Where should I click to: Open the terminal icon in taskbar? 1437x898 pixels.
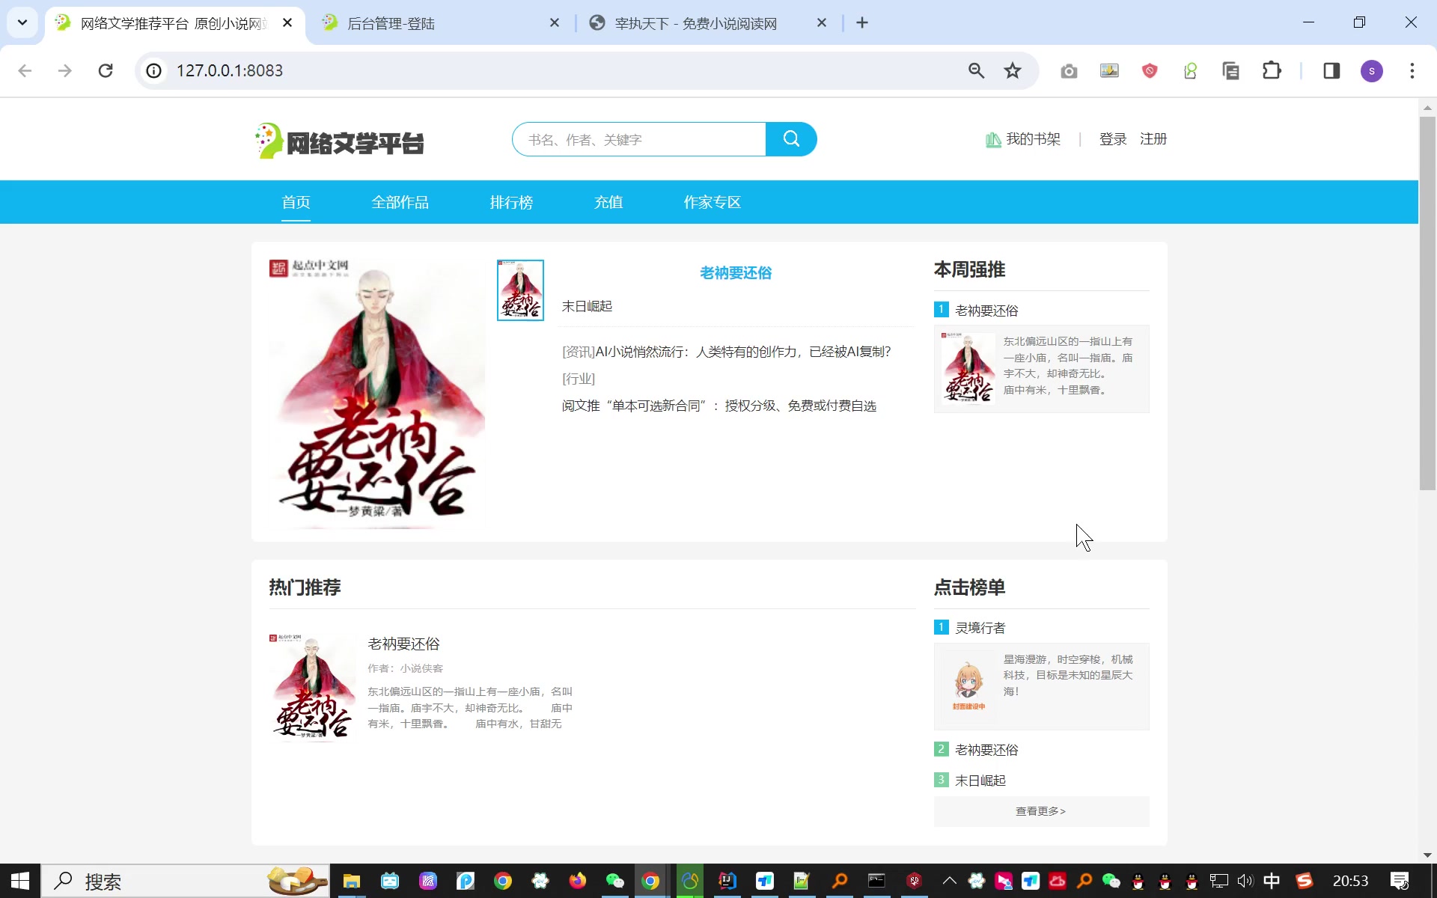[x=876, y=881]
